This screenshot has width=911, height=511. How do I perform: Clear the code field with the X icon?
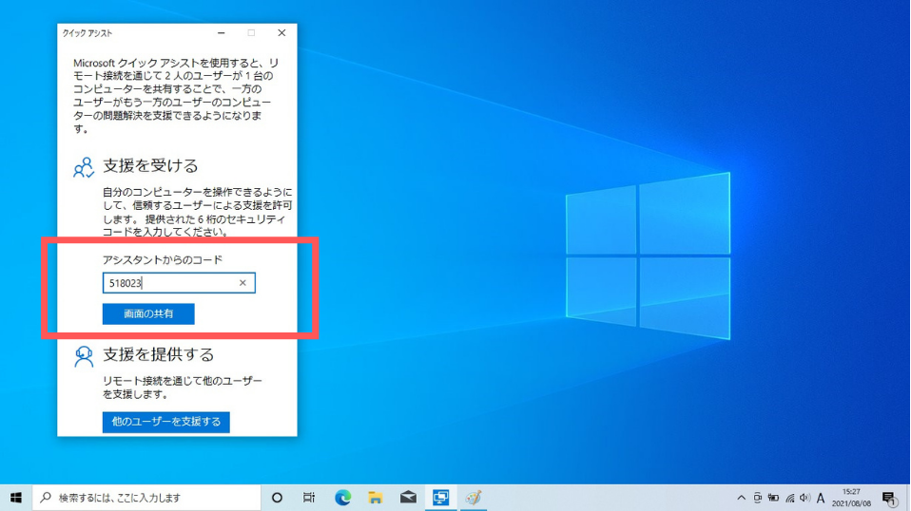pos(242,283)
